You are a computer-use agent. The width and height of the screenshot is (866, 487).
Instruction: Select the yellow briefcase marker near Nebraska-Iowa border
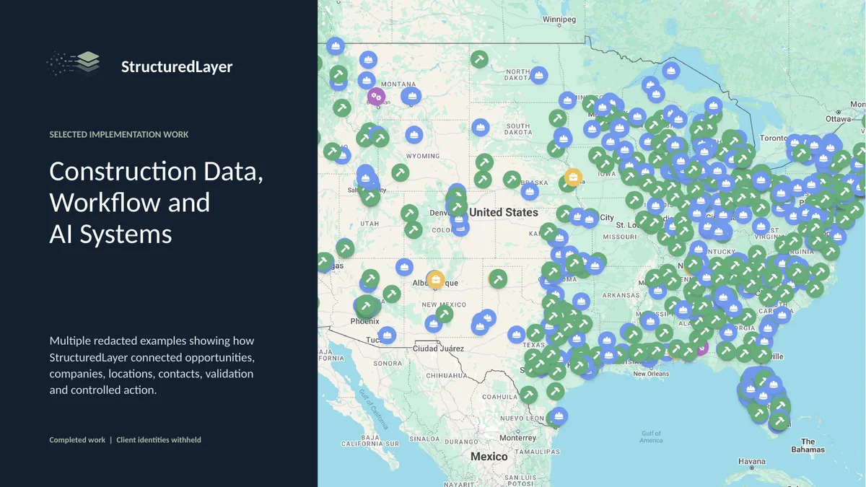[x=573, y=177]
